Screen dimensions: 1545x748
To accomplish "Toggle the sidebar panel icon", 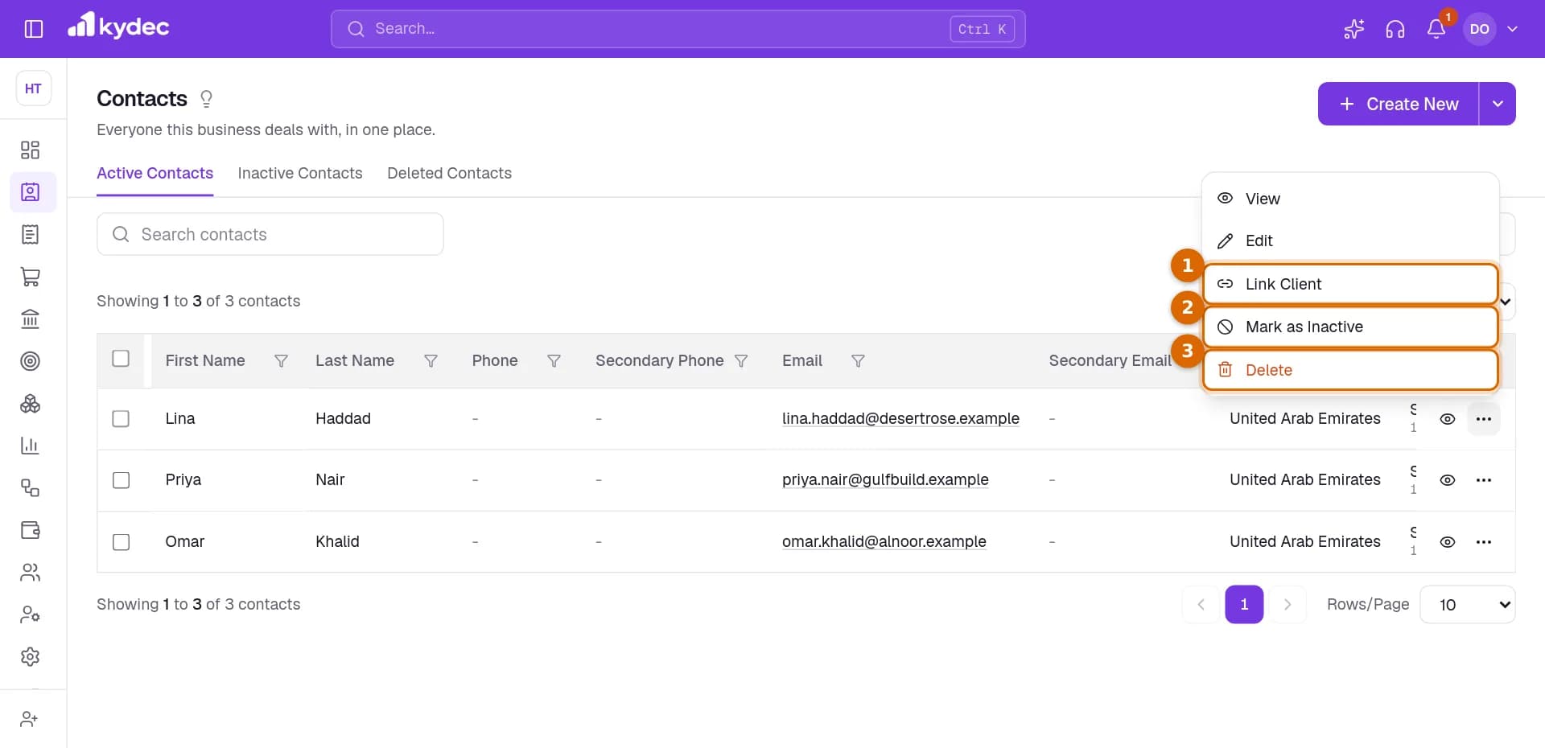I will [x=34, y=29].
